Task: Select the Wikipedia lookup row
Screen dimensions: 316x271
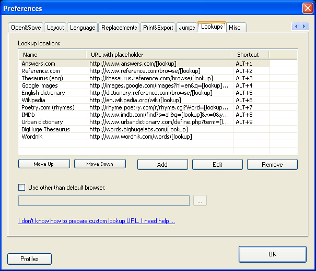Action: click(x=158, y=100)
